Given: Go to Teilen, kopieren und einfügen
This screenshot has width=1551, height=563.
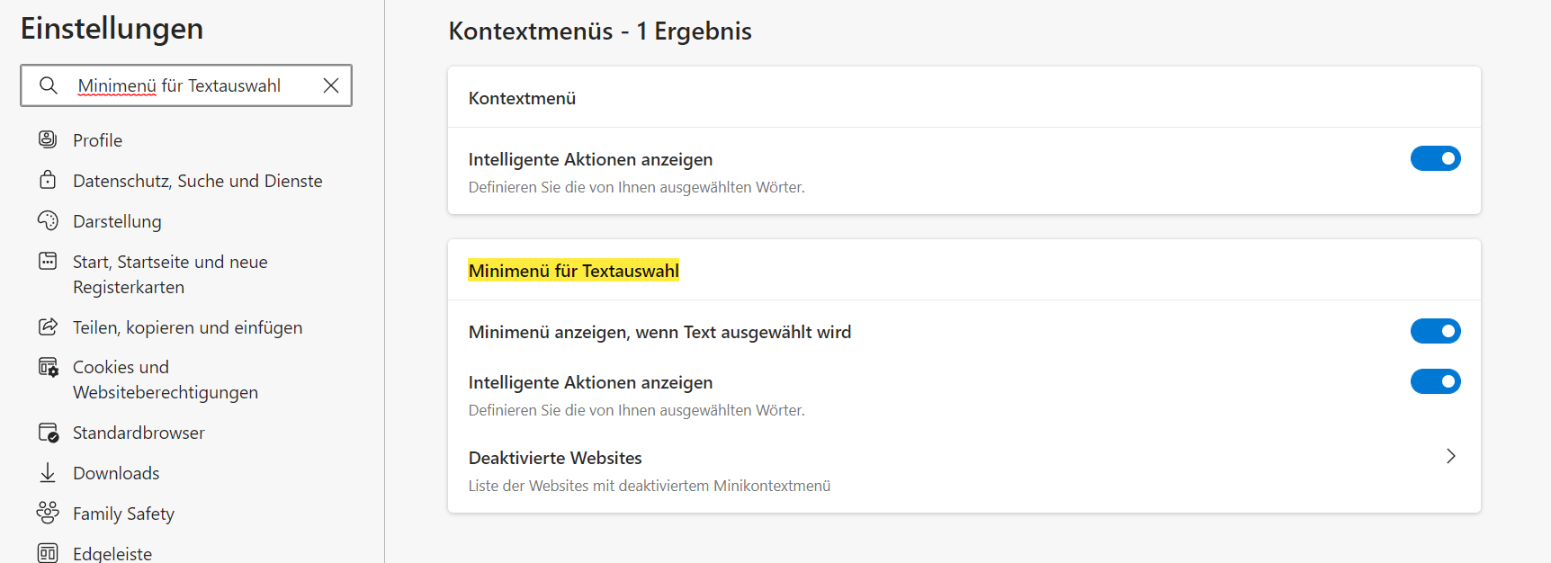Looking at the screenshot, I should (x=187, y=327).
